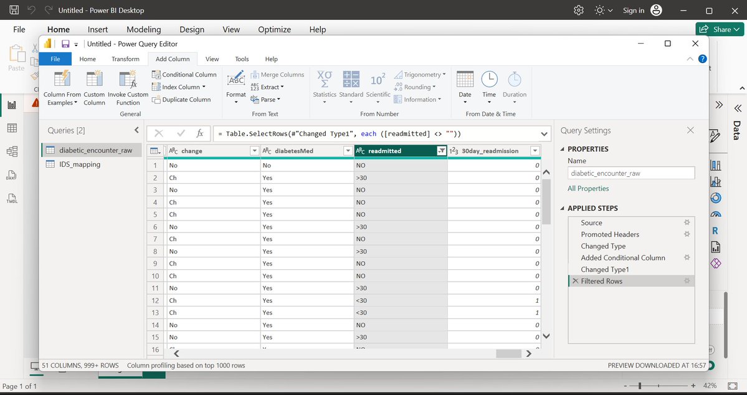Open Power BI settings gear
The width and height of the screenshot is (747, 395).
(578, 10)
